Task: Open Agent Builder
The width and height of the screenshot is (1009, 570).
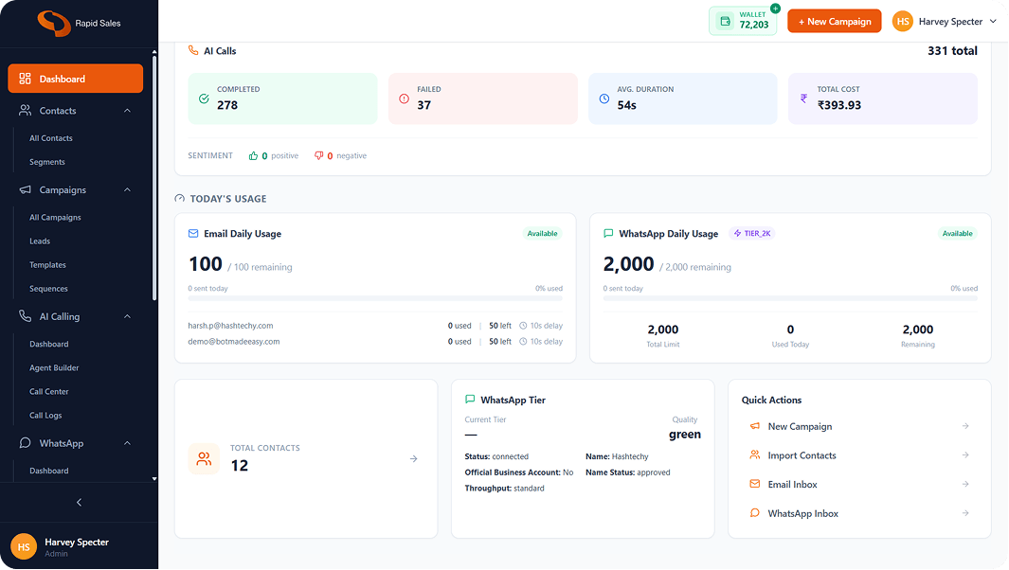Action: [54, 368]
